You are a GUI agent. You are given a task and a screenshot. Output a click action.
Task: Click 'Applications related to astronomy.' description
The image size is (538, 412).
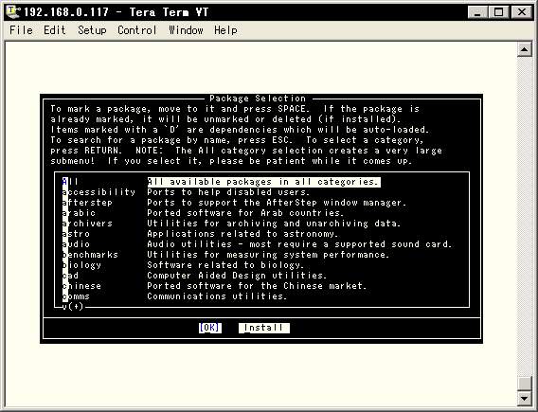pyautogui.click(x=242, y=234)
